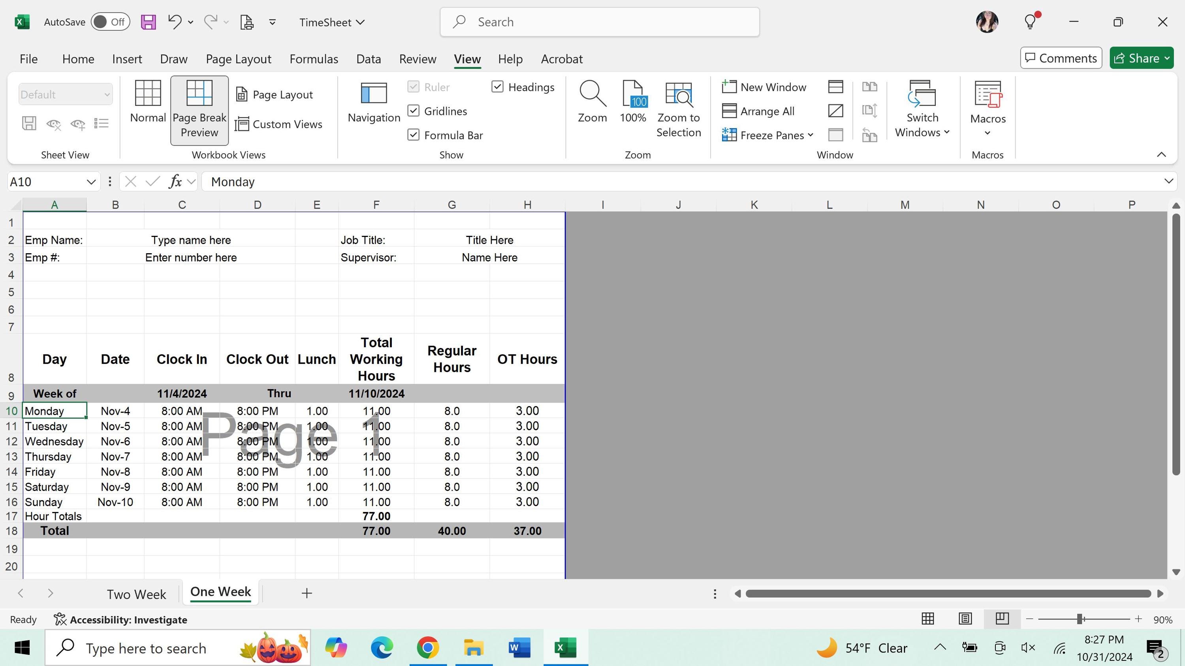1185x666 pixels.
Task: Select Page Break Preview view button
Action: [199, 110]
